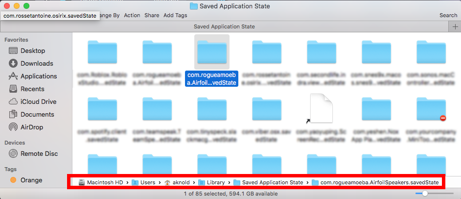Click Saved Application State in path bar
Image resolution: width=461 pixels, height=199 pixels.
click(x=268, y=182)
